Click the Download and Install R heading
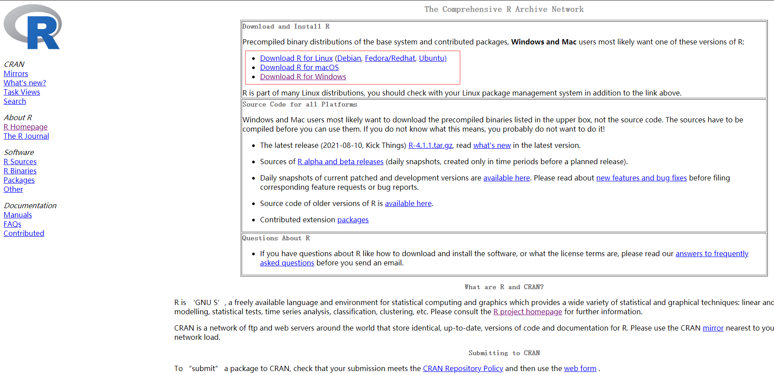The width and height of the screenshot is (774, 375). point(286,26)
